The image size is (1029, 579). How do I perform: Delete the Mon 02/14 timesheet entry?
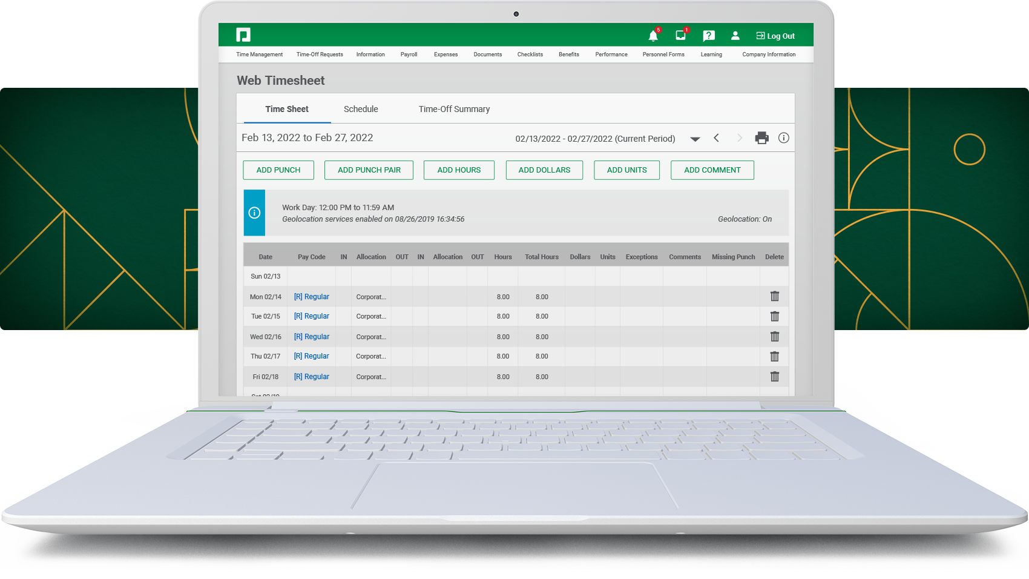click(x=774, y=297)
